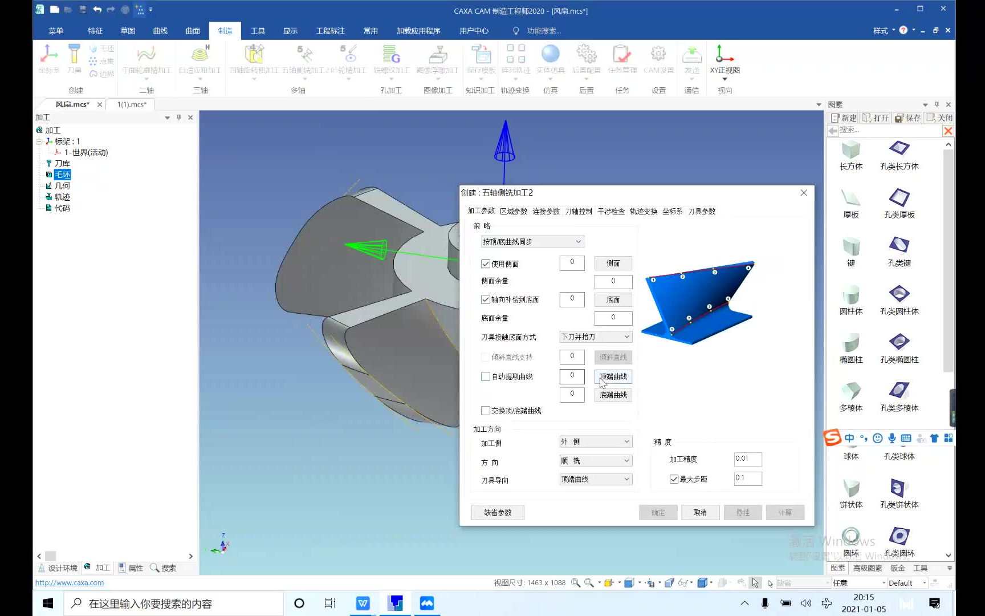Select the 自适应粗加工 toolpath icon
The height and width of the screenshot is (616, 985).
[200, 59]
